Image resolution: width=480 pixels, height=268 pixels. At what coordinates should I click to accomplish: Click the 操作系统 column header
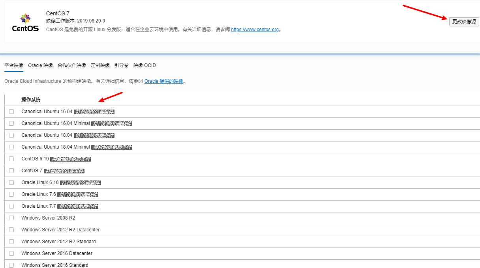31,100
